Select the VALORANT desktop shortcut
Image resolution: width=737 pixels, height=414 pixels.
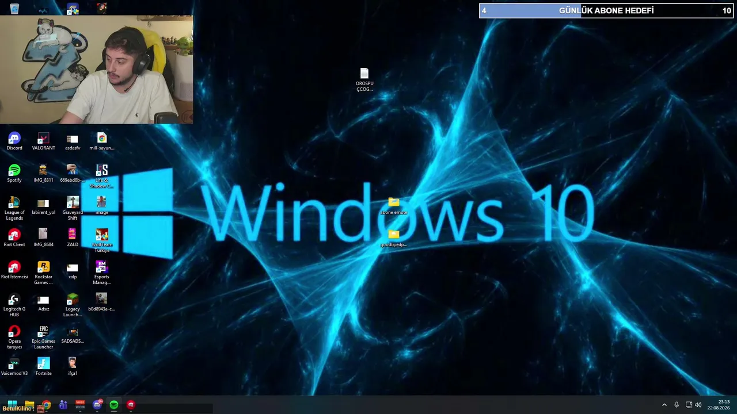click(43, 141)
